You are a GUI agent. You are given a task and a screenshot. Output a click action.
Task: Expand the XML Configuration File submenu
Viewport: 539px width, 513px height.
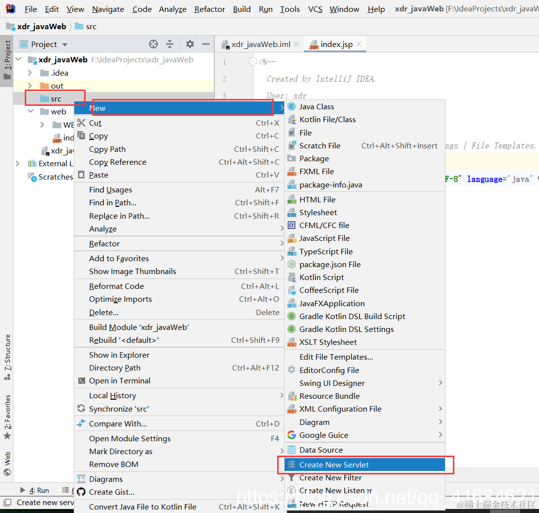[441, 409]
